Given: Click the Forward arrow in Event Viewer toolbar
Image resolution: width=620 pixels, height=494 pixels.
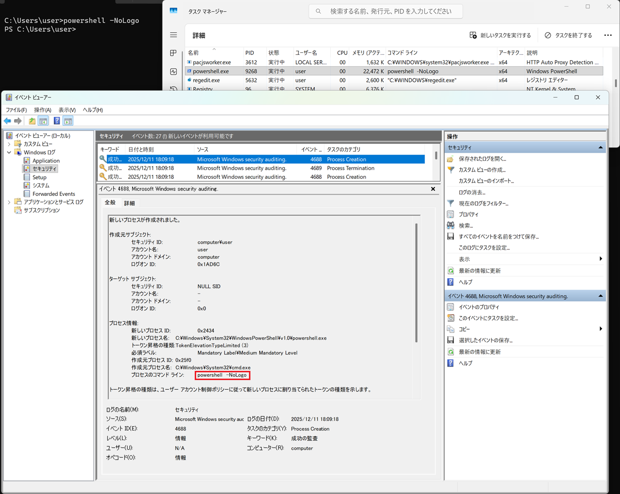Looking at the screenshot, I should [18, 121].
